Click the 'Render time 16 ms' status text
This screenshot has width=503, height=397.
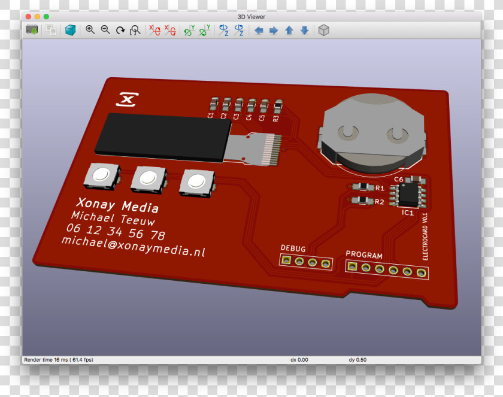pyautogui.click(x=59, y=360)
